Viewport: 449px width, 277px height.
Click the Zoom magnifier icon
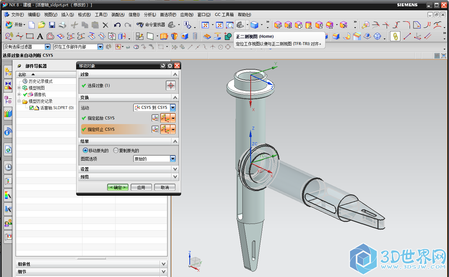(x=230, y=25)
